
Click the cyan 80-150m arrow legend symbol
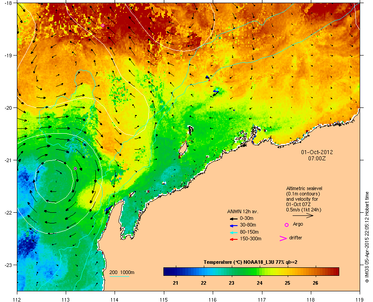234,232
